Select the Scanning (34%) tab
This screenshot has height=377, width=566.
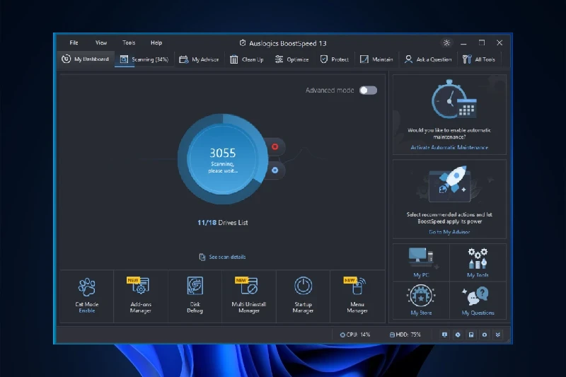coord(144,59)
